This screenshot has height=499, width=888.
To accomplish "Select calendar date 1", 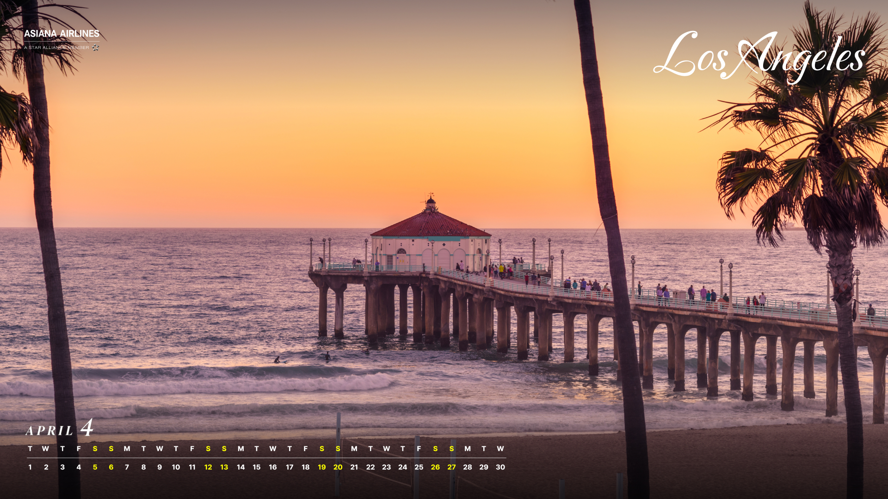I will (30, 467).
